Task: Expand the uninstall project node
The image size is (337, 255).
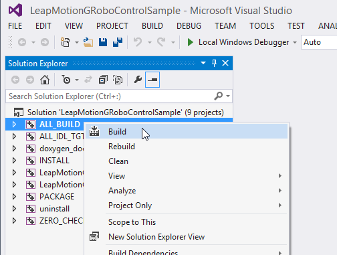Action: point(14,209)
